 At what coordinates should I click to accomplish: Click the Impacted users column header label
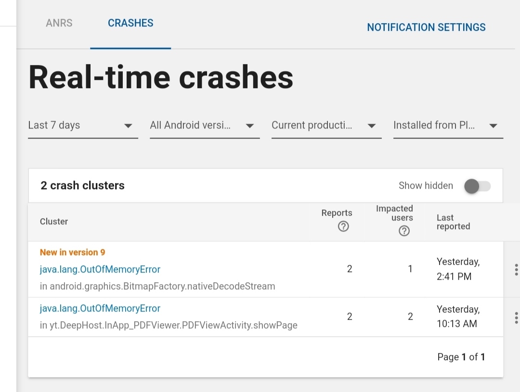pos(394,213)
